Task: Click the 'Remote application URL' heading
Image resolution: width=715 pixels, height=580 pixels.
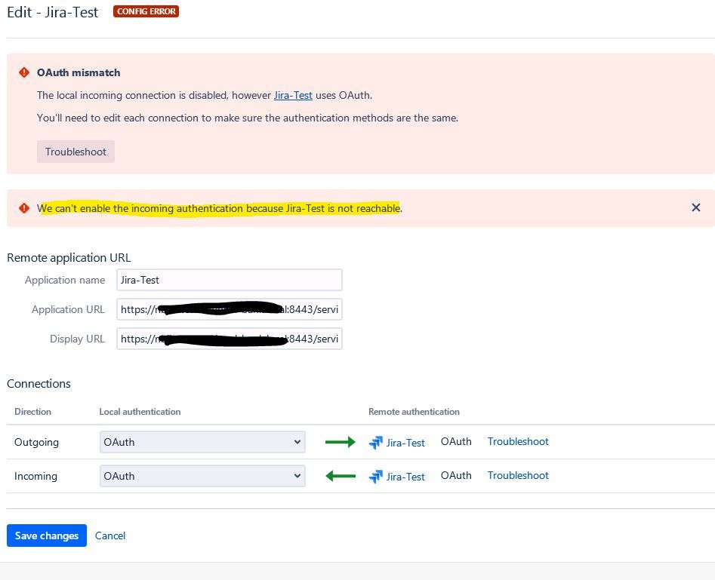Action: pos(69,257)
